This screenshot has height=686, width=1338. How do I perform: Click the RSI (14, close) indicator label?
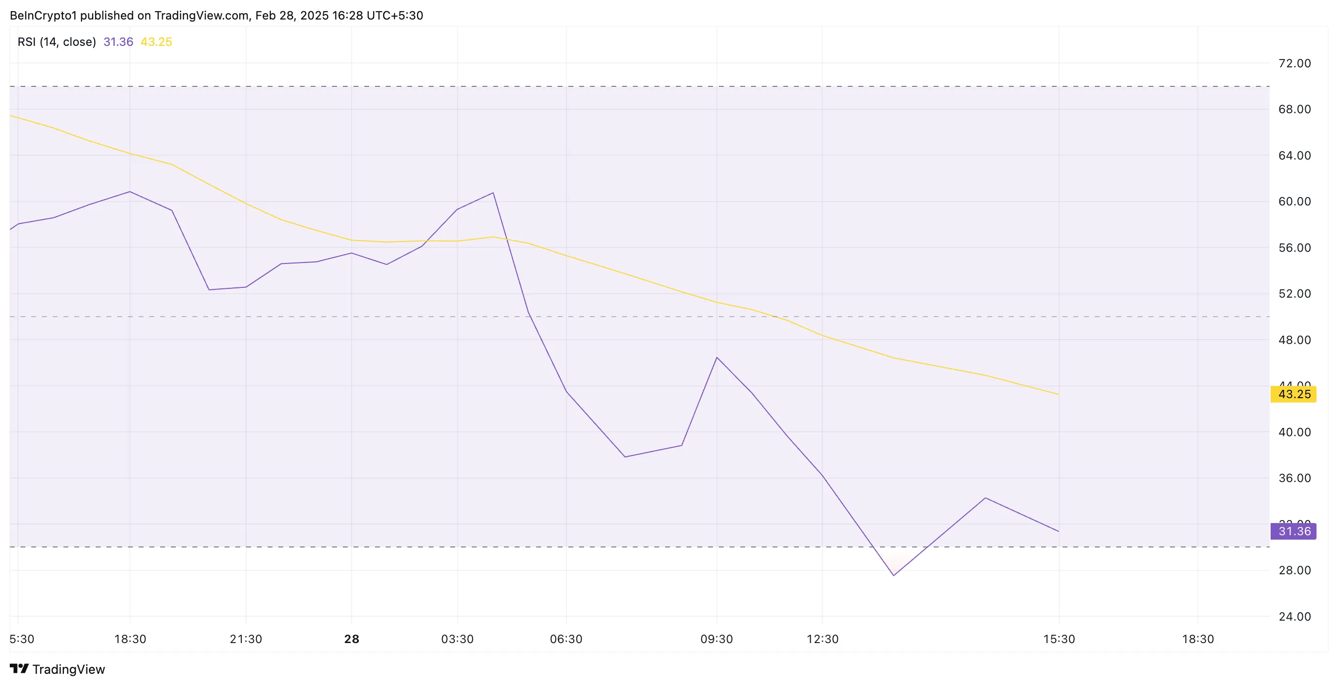(57, 42)
